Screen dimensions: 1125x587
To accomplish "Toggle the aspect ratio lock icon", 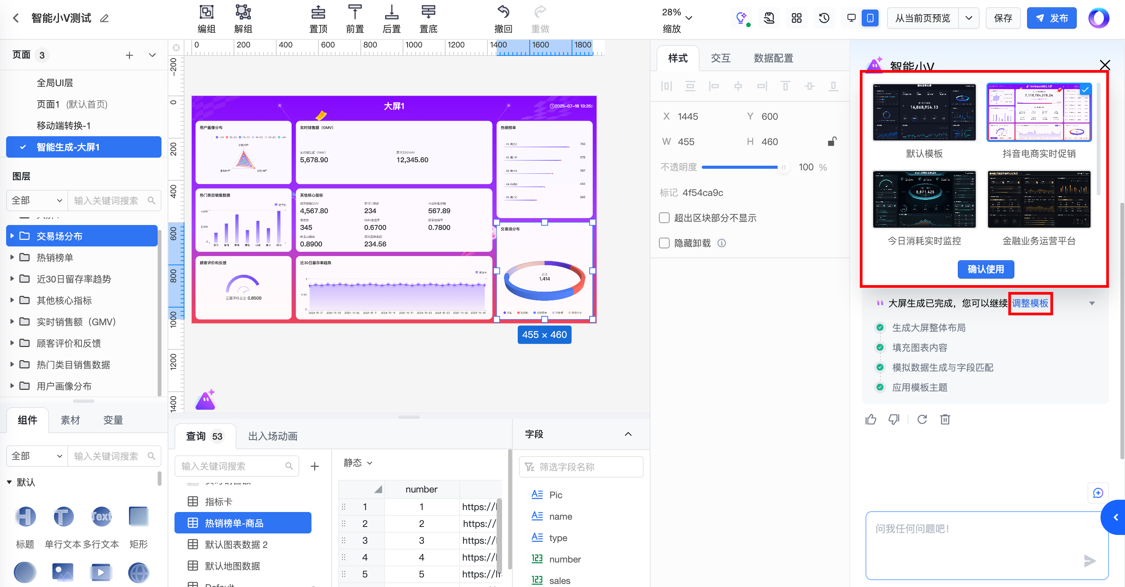I will pyautogui.click(x=832, y=142).
